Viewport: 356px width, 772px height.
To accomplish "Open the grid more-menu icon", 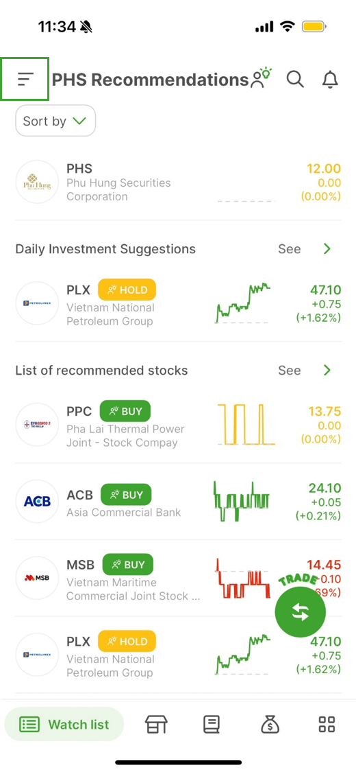I will click(327, 724).
